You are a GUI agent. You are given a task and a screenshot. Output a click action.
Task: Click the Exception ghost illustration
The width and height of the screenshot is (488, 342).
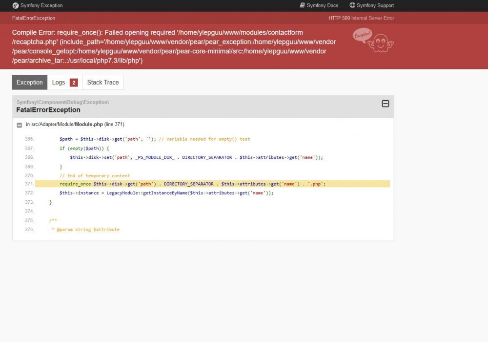coord(373,41)
